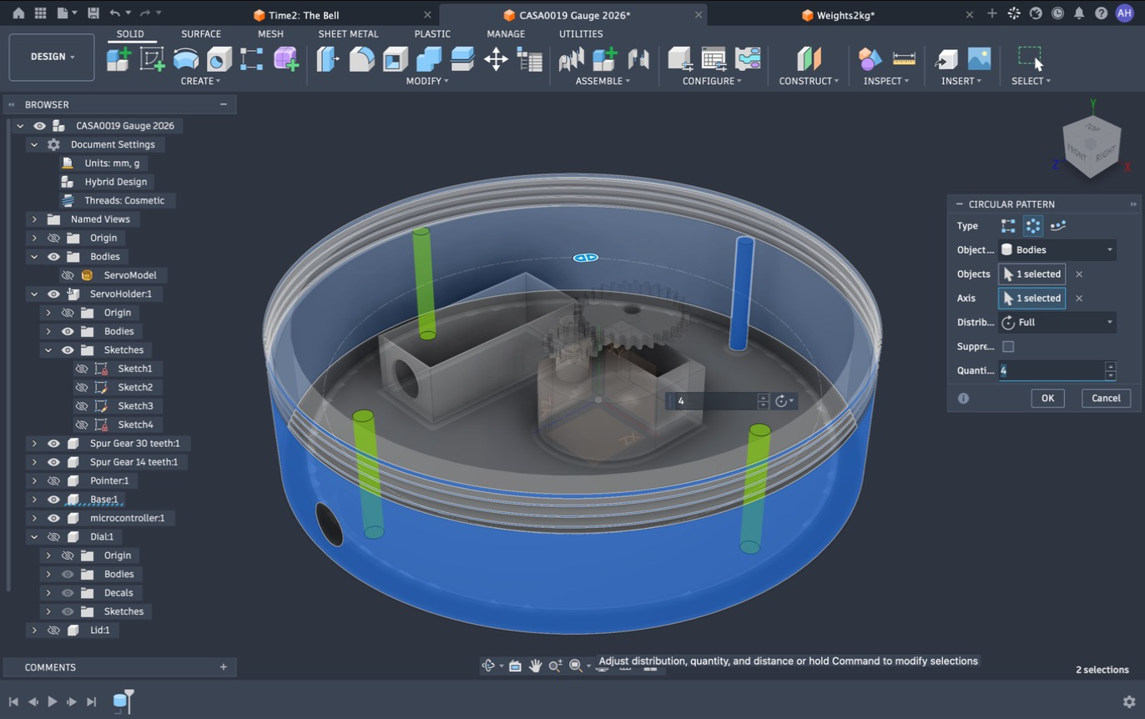The image size is (1145, 719).
Task: Switch to the SHEET METAL ribbon tab
Action: click(348, 34)
